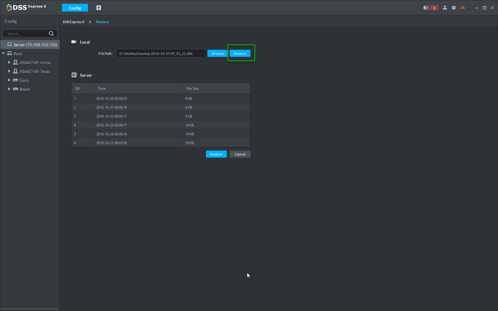498x311 pixels.
Task: Open the settings gear icon
Action: [454, 8]
